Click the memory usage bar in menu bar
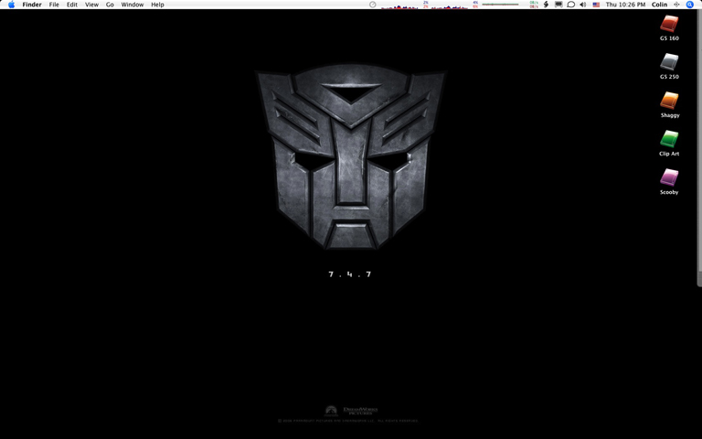702x439 pixels. (500, 5)
